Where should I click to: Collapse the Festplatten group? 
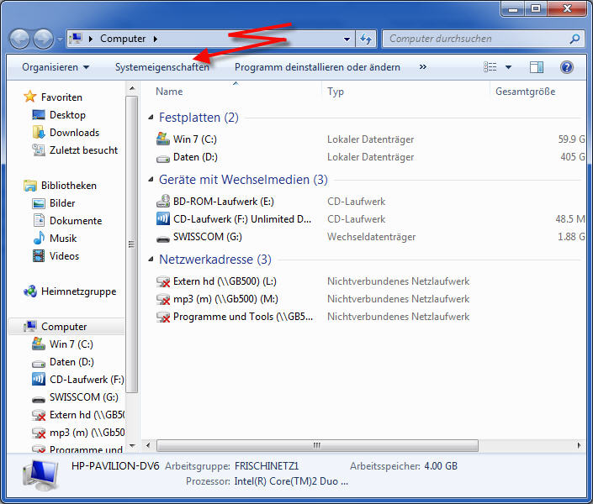pos(151,118)
